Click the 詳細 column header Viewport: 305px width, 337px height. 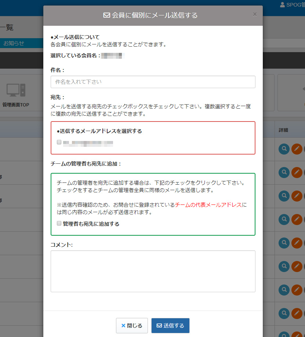(x=283, y=130)
